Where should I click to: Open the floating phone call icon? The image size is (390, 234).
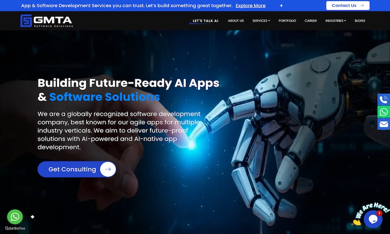tap(383, 99)
